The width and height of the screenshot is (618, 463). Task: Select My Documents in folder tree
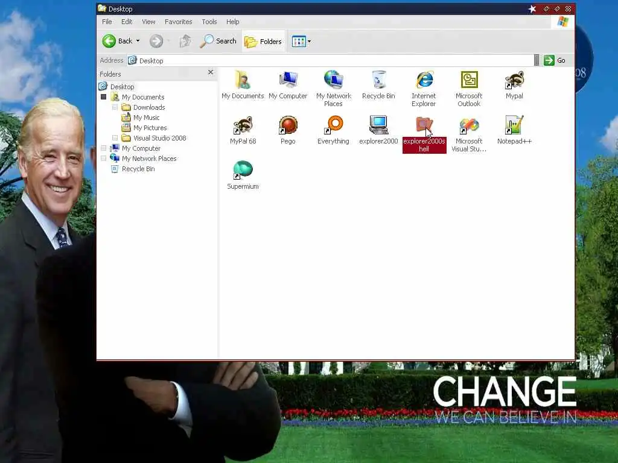point(143,97)
